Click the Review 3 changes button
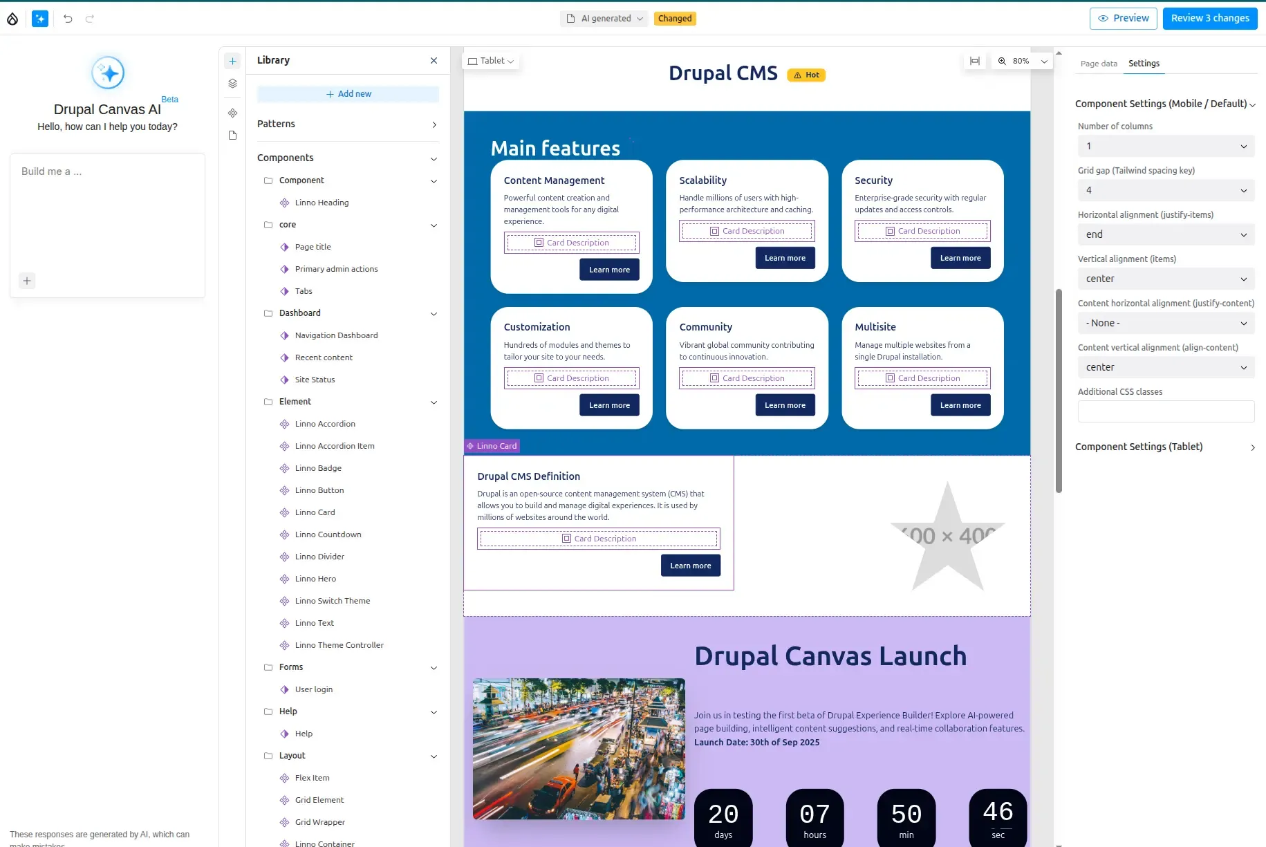1266x847 pixels. tap(1209, 18)
